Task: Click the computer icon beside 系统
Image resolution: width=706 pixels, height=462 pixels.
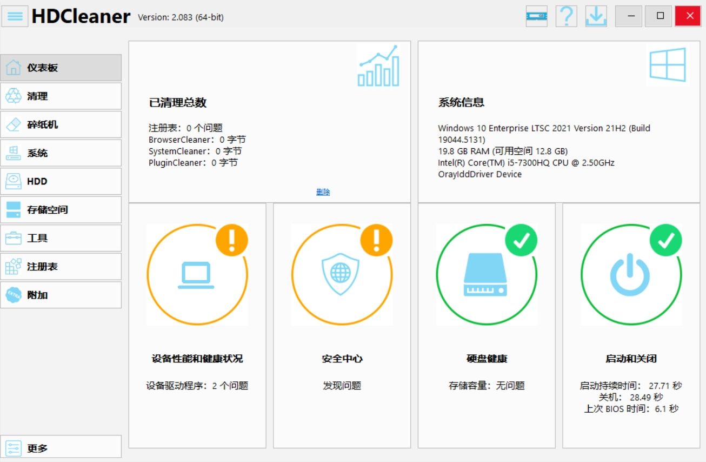Action: (14, 153)
